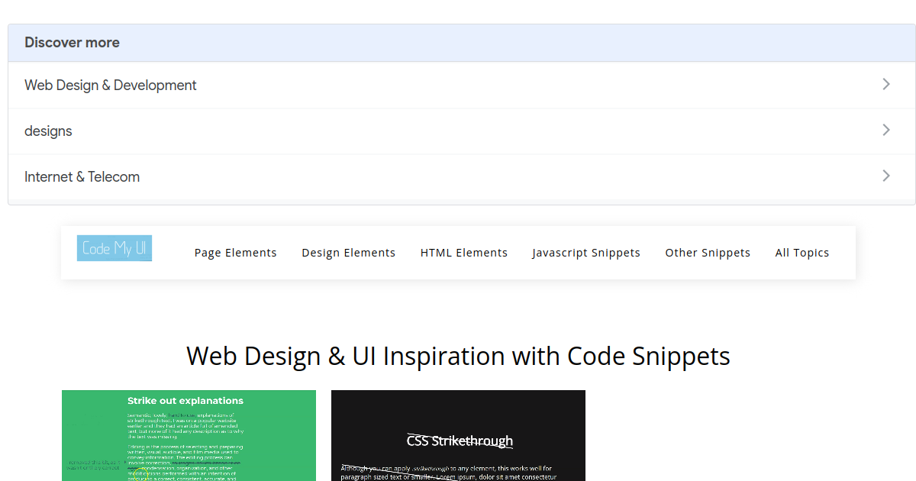Viewport: 916px width, 481px height.
Task: Expand the designs row chevron arrow
Action: [x=886, y=130]
